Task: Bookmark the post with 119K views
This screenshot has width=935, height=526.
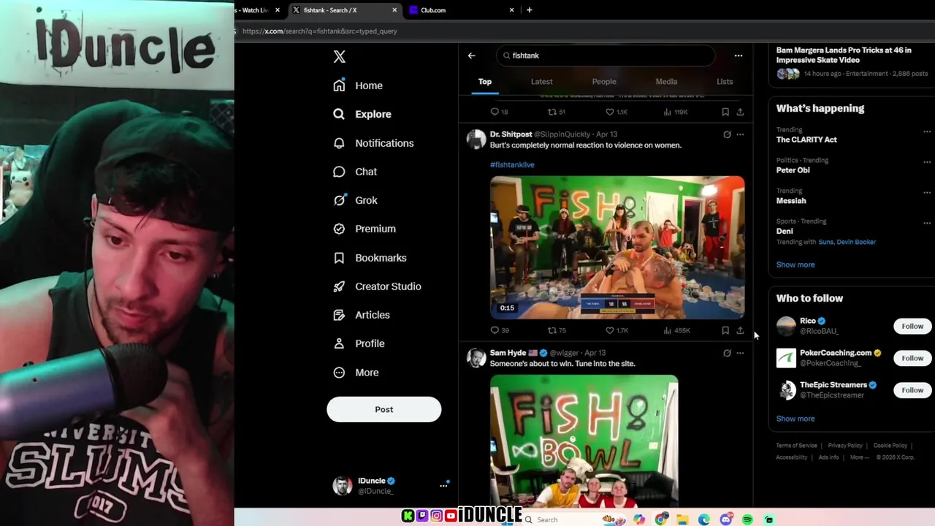Action: pyautogui.click(x=725, y=112)
